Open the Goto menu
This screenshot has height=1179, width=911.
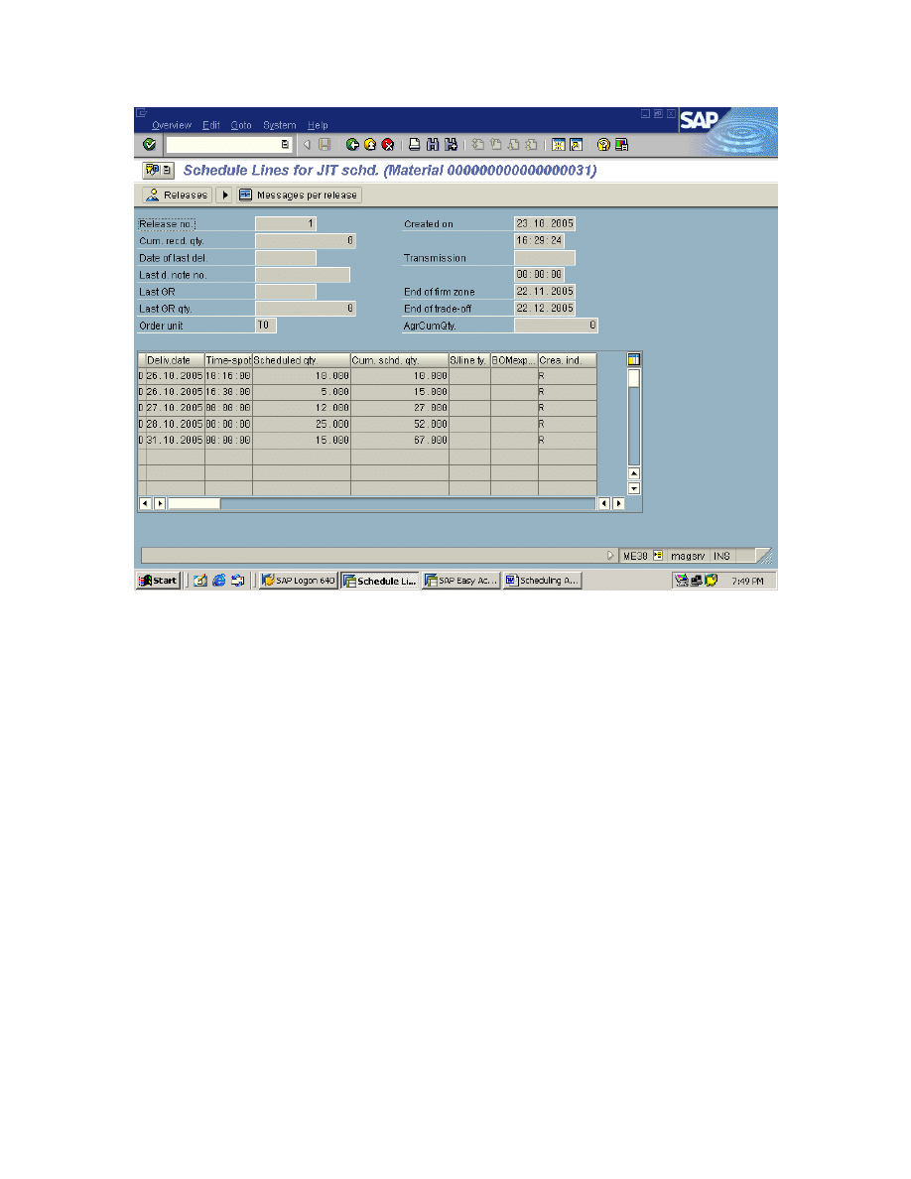coord(241,125)
